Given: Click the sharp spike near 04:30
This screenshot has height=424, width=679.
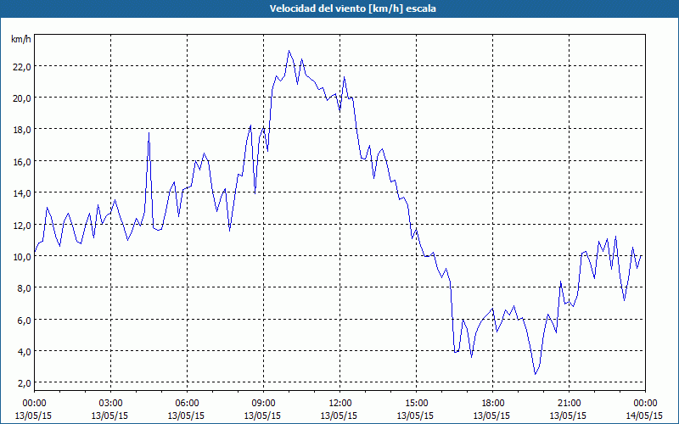Looking at the screenshot, I should pyautogui.click(x=149, y=133).
